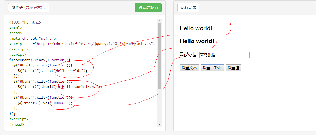The image size is (316, 135).
Task: Click the paper-plane icon on run button
Action: [140, 7]
